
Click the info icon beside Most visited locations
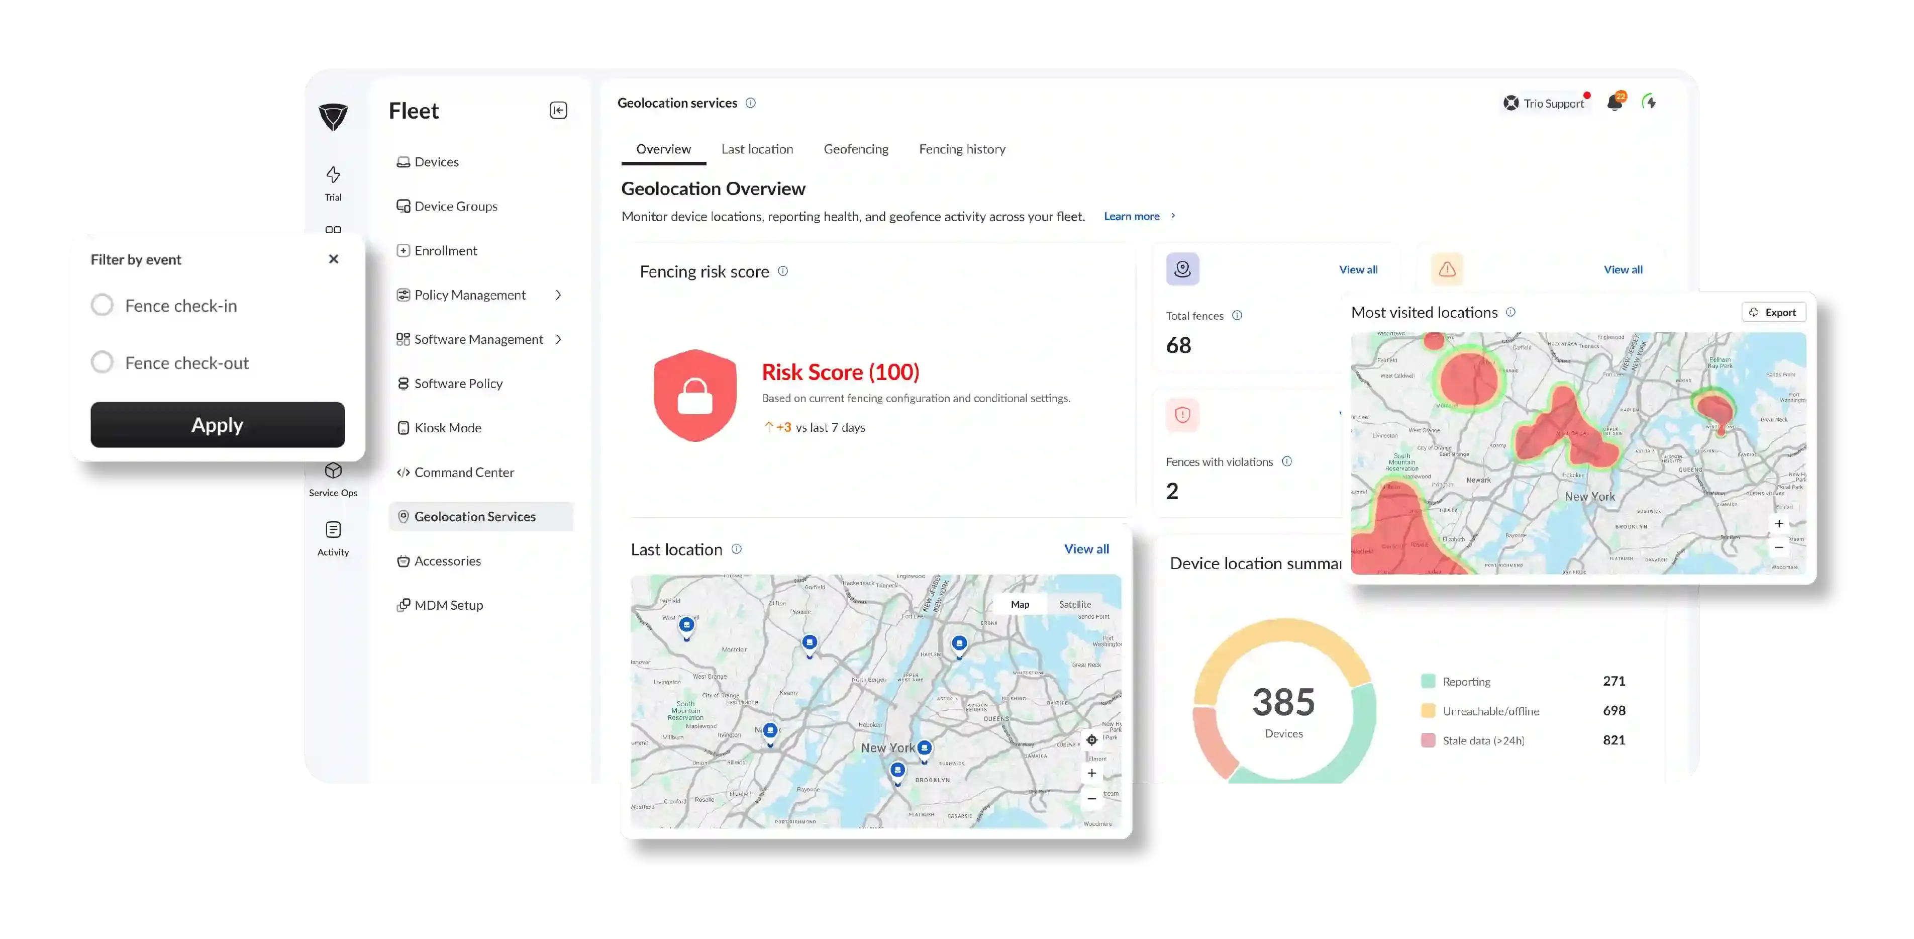tap(1510, 312)
